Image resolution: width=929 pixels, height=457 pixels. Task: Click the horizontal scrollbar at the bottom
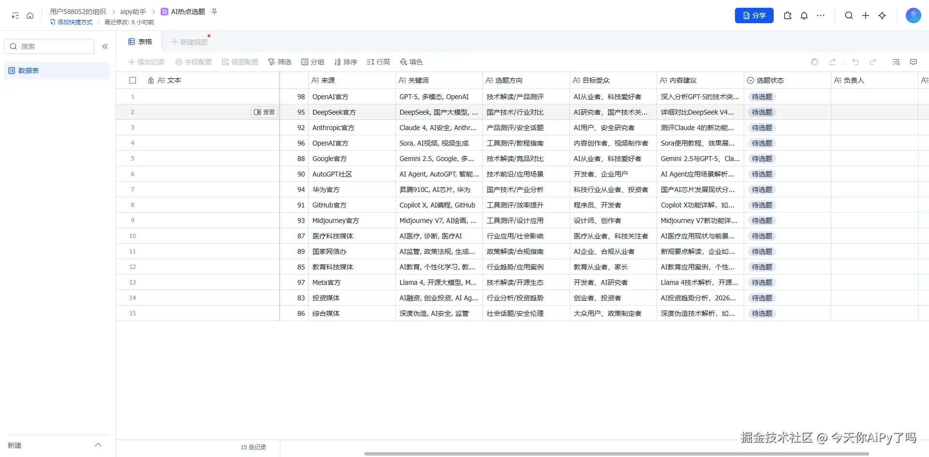[616, 454]
